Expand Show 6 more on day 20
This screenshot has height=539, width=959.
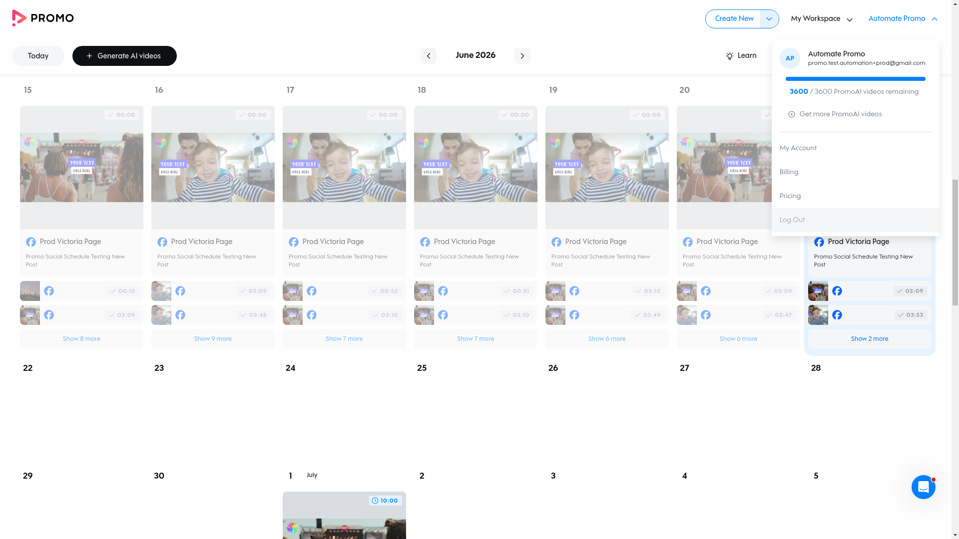[x=738, y=339]
